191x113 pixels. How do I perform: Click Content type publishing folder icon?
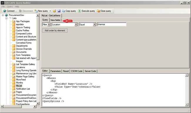click(14, 40)
